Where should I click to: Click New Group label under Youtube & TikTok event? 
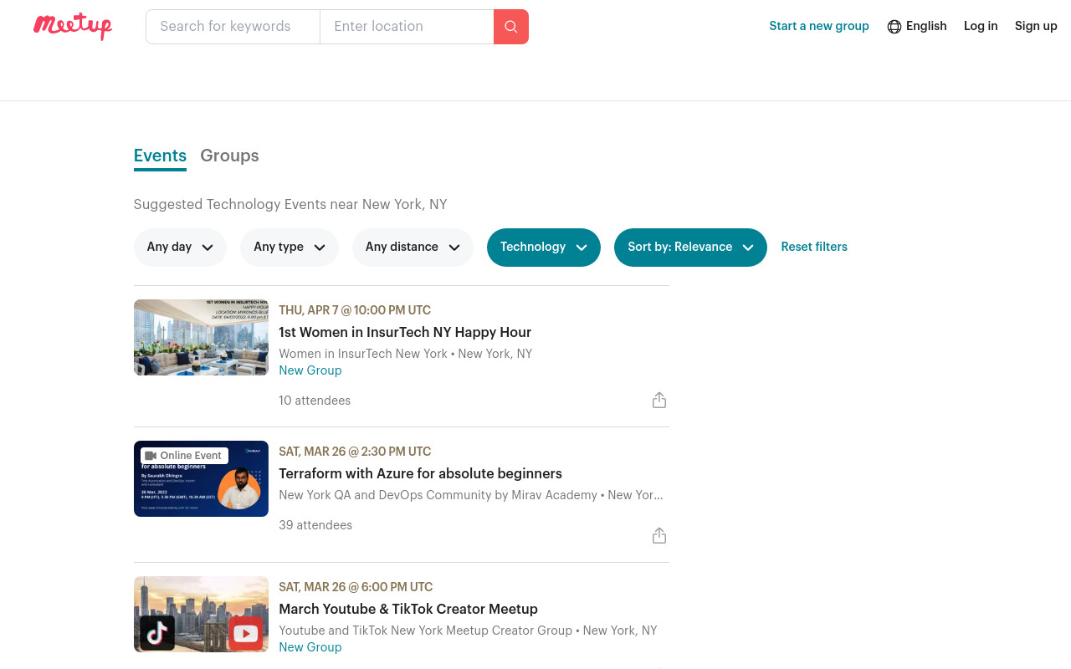(x=310, y=647)
